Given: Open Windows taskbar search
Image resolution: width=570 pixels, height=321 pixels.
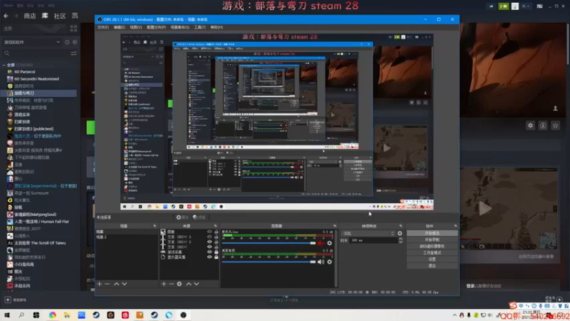Looking at the screenshot, I should click(21, 315).
